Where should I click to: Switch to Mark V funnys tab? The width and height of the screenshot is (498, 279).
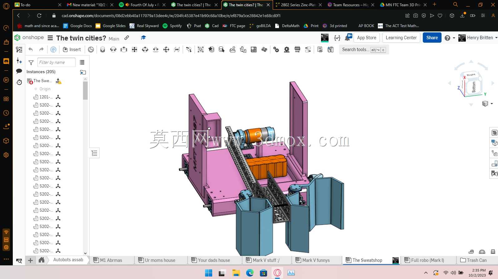(x=316, y=260)
